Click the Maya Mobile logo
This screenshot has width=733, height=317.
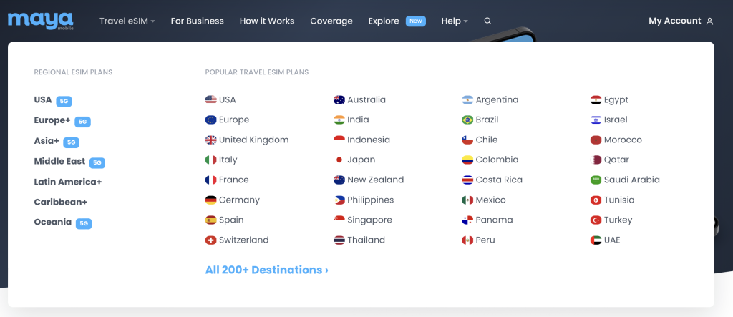41,21
